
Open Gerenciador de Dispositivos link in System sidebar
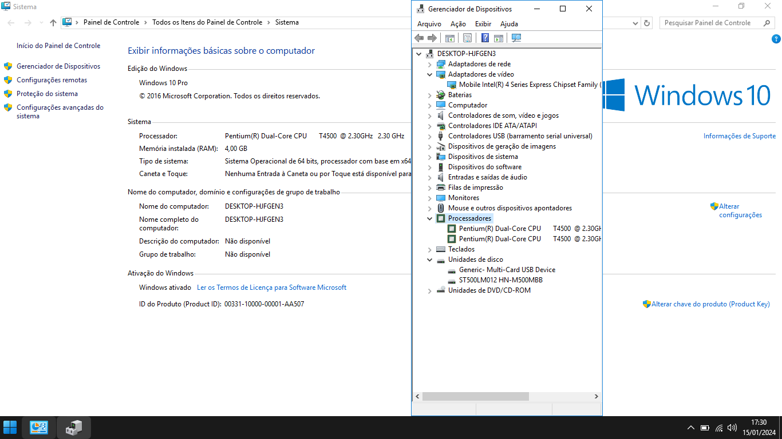click(58, 66)
